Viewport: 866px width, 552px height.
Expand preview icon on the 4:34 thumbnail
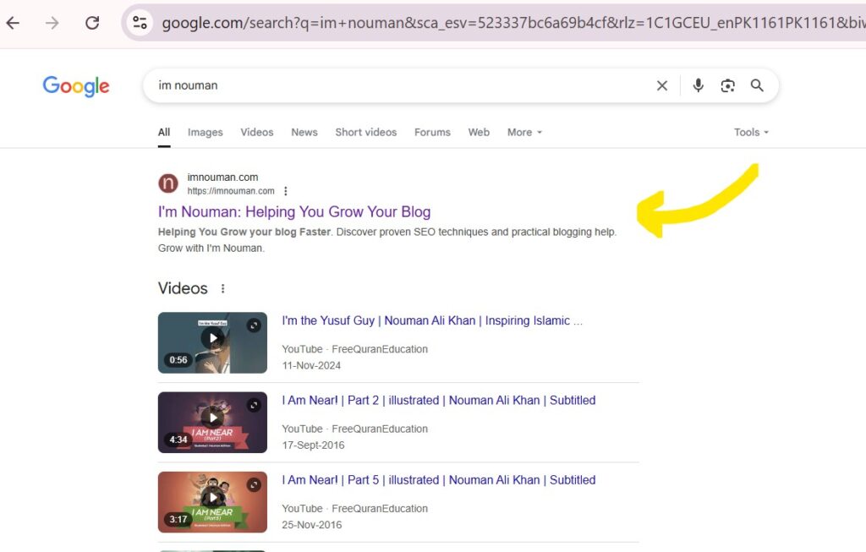coord(254,405)
